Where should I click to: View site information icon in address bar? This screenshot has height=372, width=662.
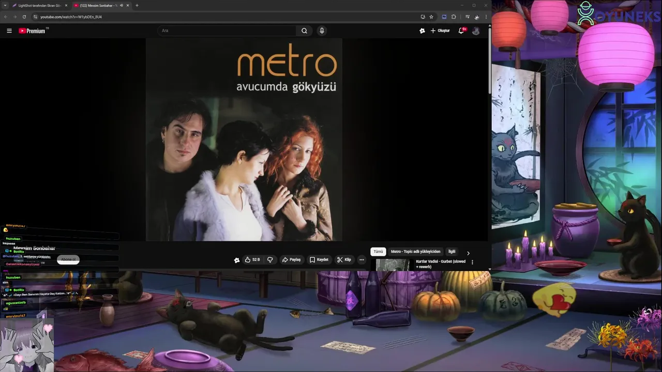pyautogui.click(x=35, y=17)
